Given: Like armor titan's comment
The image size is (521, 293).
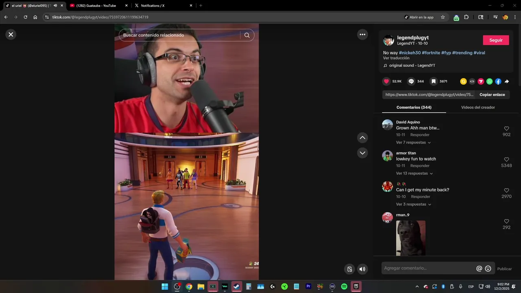Looking at the screenshot, I should coord(506,160).
